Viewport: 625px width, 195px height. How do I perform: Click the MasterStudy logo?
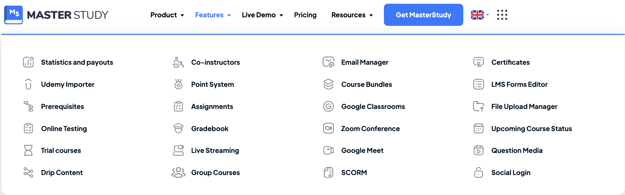click(x=56, y=15)
